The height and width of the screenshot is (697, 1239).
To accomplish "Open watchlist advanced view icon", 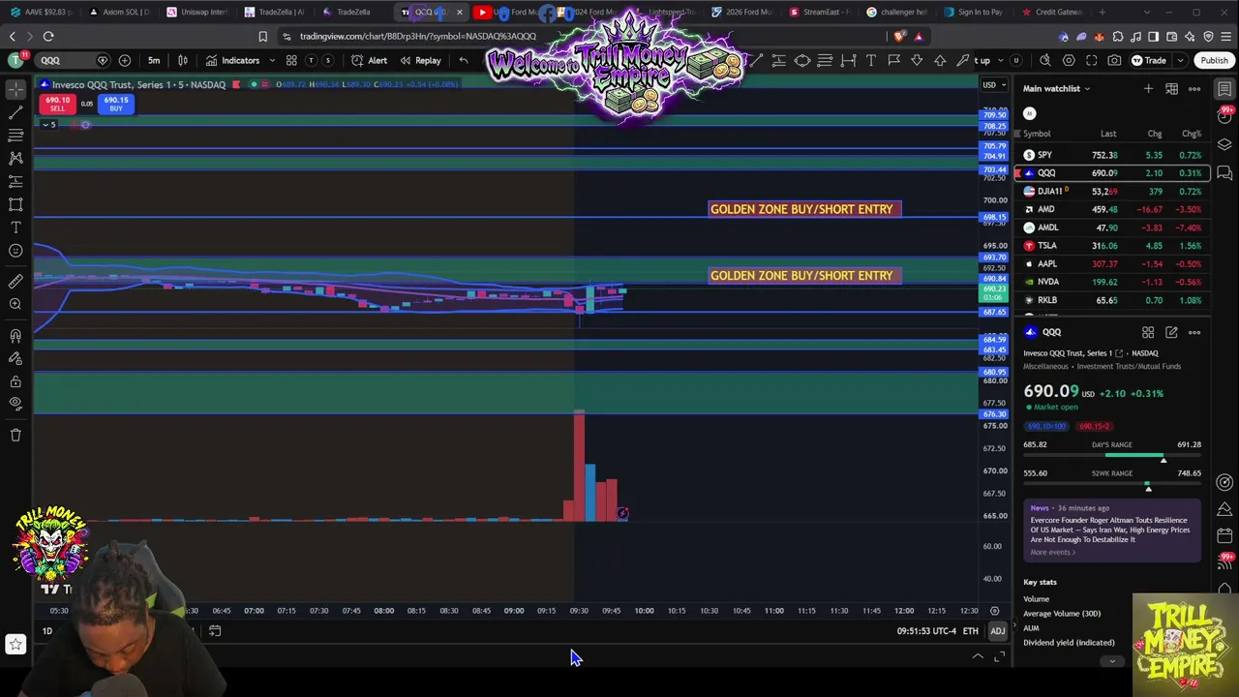I will 1171,89.
